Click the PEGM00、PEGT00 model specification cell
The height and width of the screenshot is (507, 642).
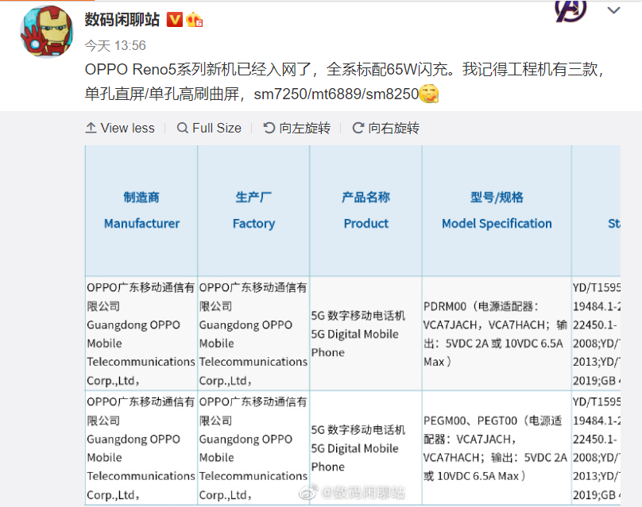click(x=497, y=448)
